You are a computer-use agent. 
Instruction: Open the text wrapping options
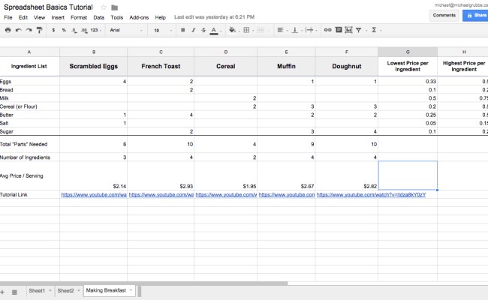coord(309,30)
